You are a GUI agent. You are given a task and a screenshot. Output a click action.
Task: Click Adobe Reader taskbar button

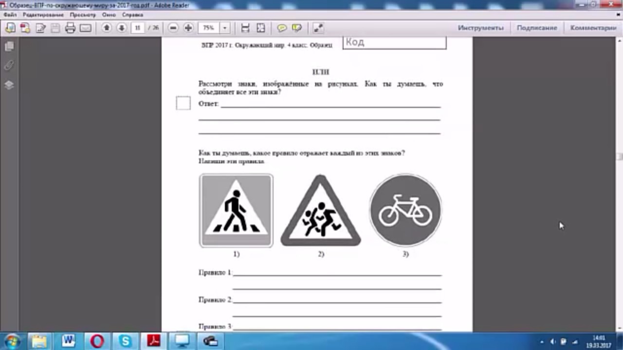click(153, 341)
